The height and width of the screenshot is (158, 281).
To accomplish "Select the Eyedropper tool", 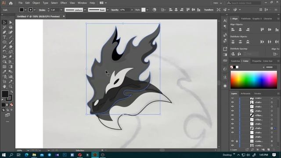I will click(4, 72).
